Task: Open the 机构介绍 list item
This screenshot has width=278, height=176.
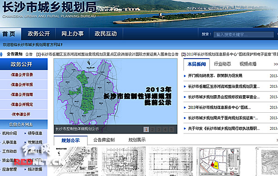Action: 9,133
